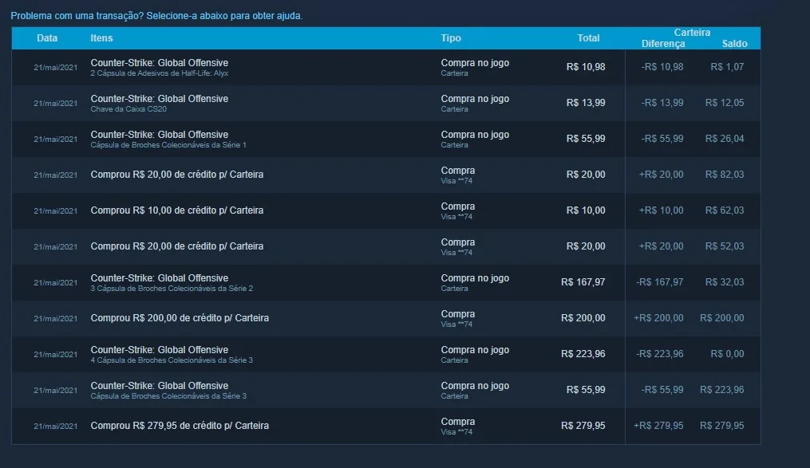The image size is (810, 468).
Task: Open the Half-Life: Alyx sticker capsule transaction
Action: (x=386, y=68)
